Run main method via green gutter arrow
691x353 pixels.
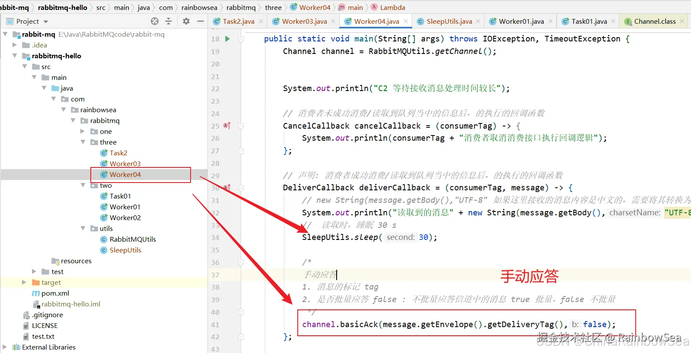click(227, 39)
